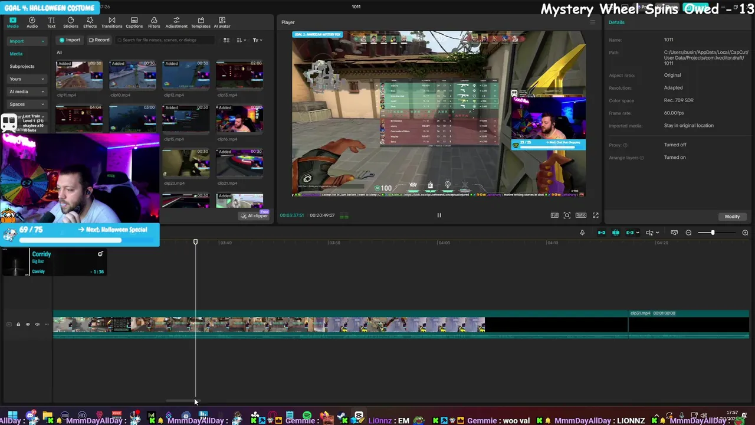
Task: Click the Record button
Action: tap(99, 40)
